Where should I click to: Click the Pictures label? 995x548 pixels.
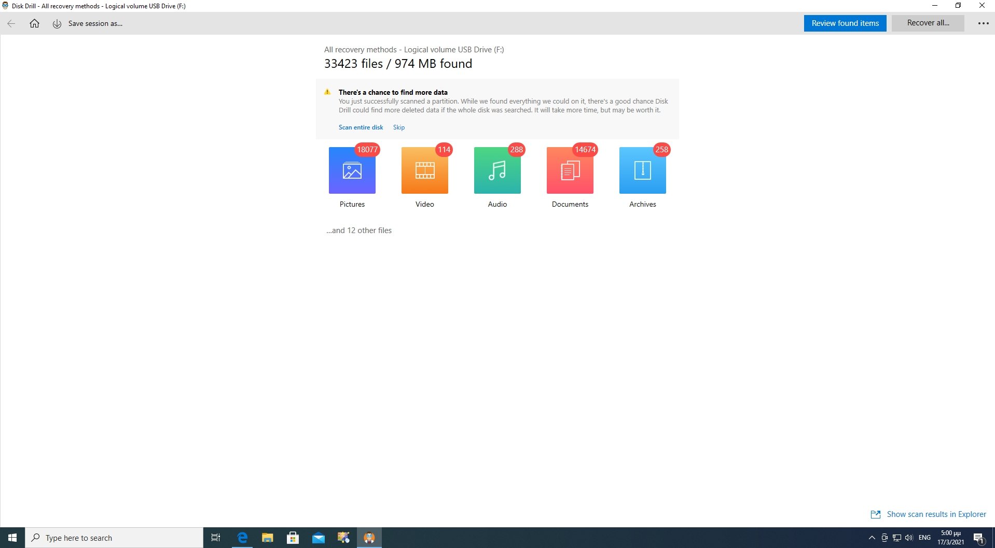352,204
